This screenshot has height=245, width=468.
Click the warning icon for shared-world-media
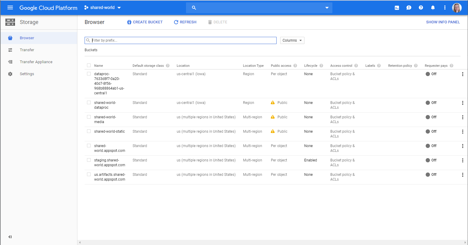273,117
